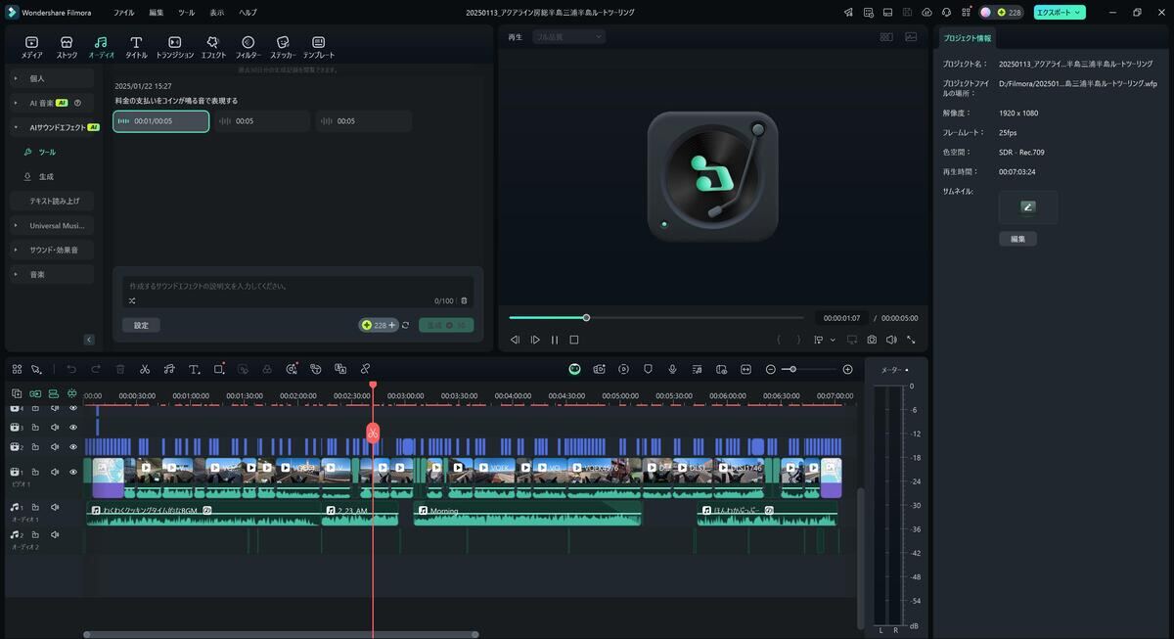
Task: Mute audio track 2 speaker icon
Action: click(55, 535)
